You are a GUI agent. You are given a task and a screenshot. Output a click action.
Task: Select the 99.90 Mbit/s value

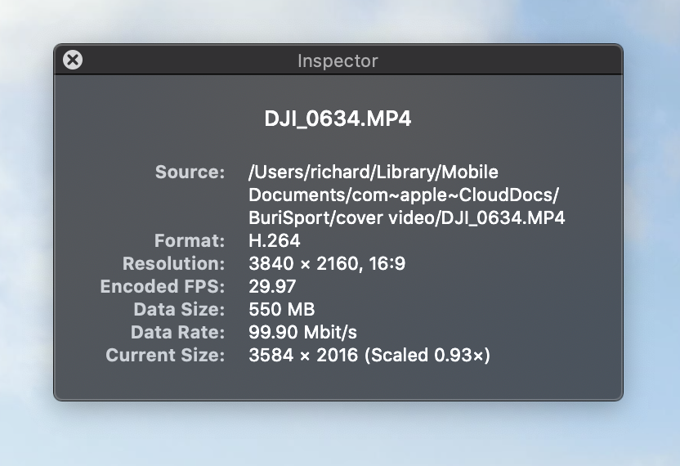pos(302,333)
